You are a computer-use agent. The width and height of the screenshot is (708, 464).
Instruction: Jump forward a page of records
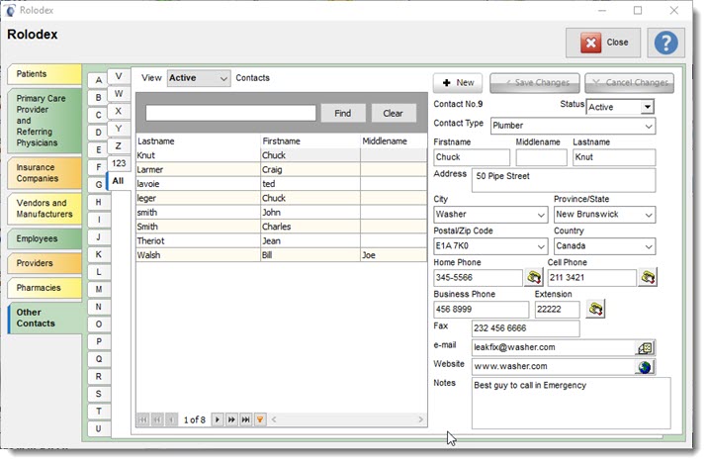(x=231, y=419)
